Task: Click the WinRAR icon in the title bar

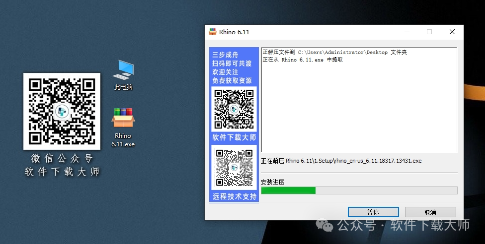Action: (213, 32)
